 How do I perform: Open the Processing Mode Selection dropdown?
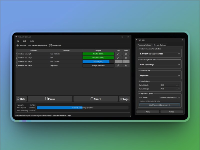click(159, 64)
